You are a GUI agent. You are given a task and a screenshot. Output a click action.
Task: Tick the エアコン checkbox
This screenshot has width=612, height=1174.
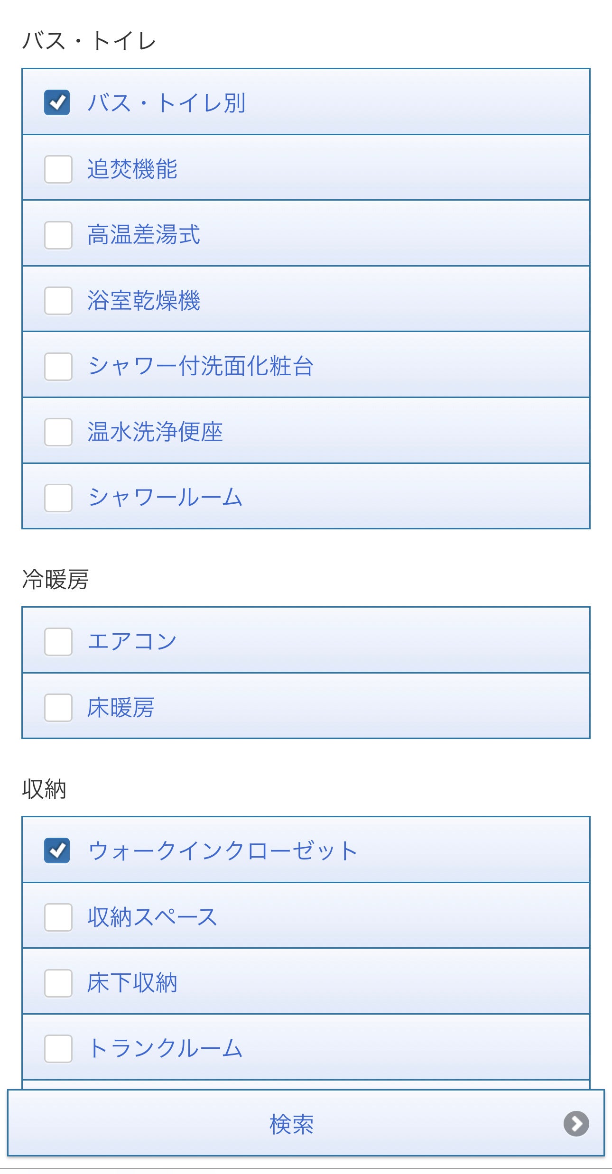(58, 642)
